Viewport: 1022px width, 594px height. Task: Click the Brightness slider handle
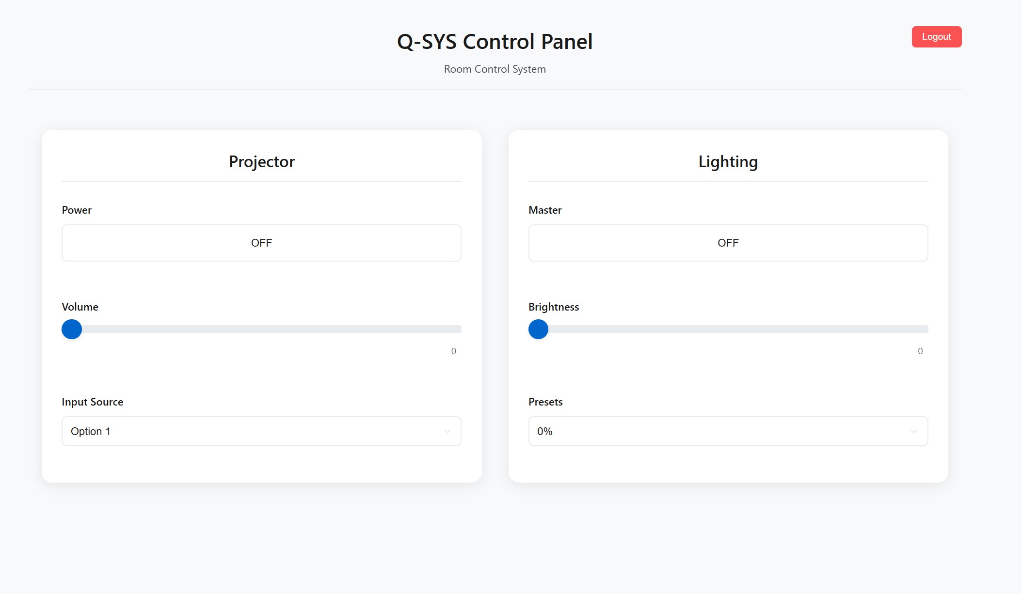pyautogui.click(x=538, y=329)
